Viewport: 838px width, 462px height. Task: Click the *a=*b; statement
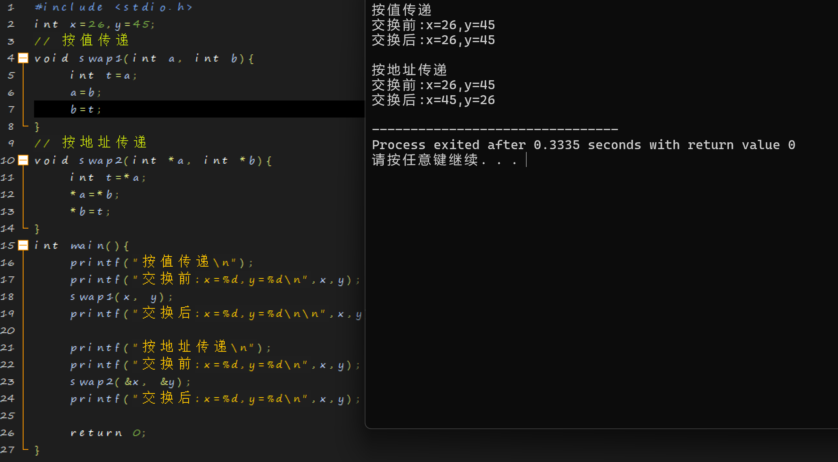(95, 195)
